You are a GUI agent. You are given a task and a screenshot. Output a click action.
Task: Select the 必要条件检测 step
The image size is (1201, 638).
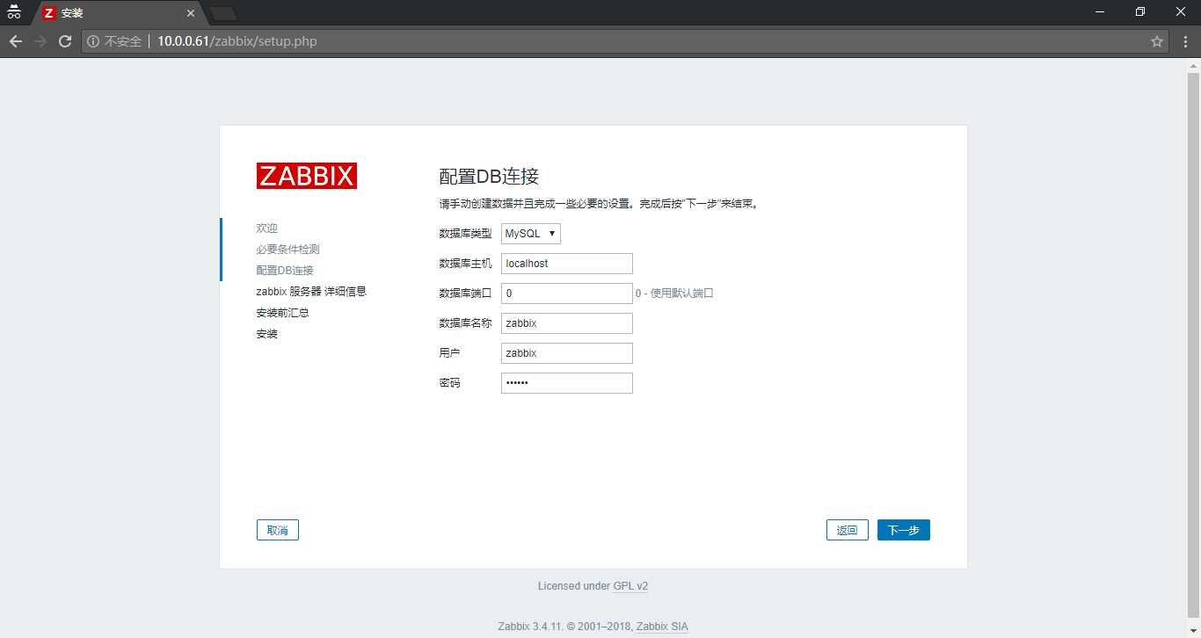point(288,250)
